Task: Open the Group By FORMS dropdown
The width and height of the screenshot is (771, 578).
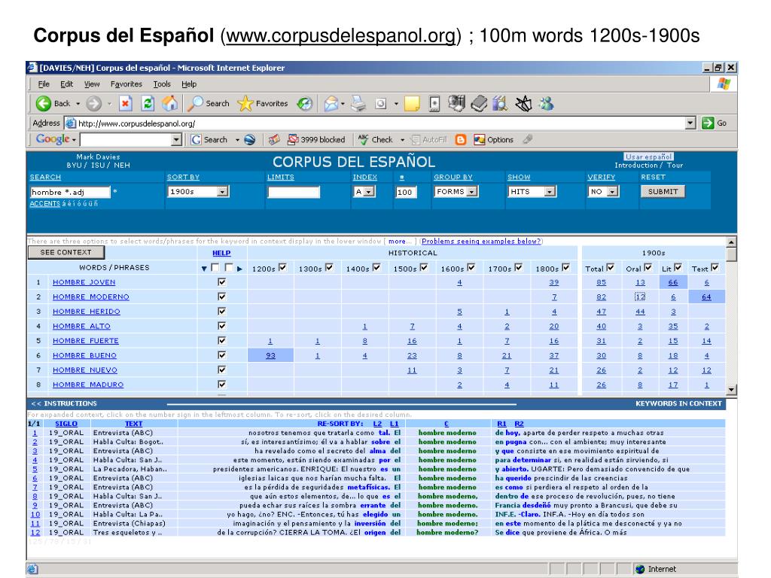Action: tap(472, 192)
